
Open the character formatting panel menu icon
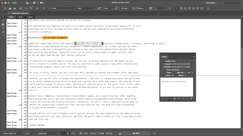point(170,8)
